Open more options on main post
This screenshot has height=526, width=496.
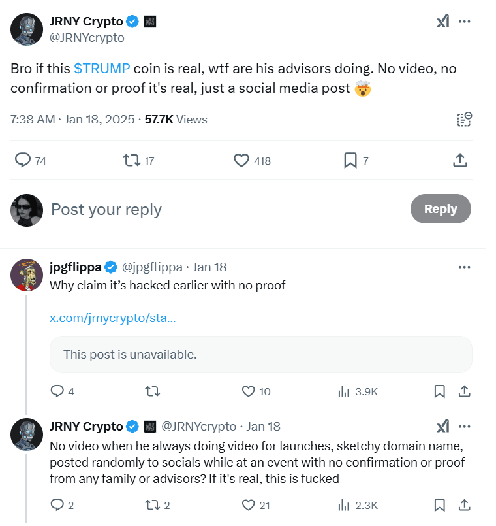point(465,22)
